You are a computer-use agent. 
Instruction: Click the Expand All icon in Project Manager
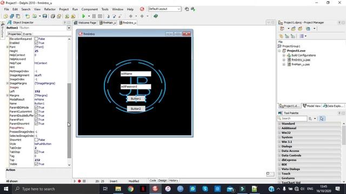pyautogui.click(x=287, y=36)
